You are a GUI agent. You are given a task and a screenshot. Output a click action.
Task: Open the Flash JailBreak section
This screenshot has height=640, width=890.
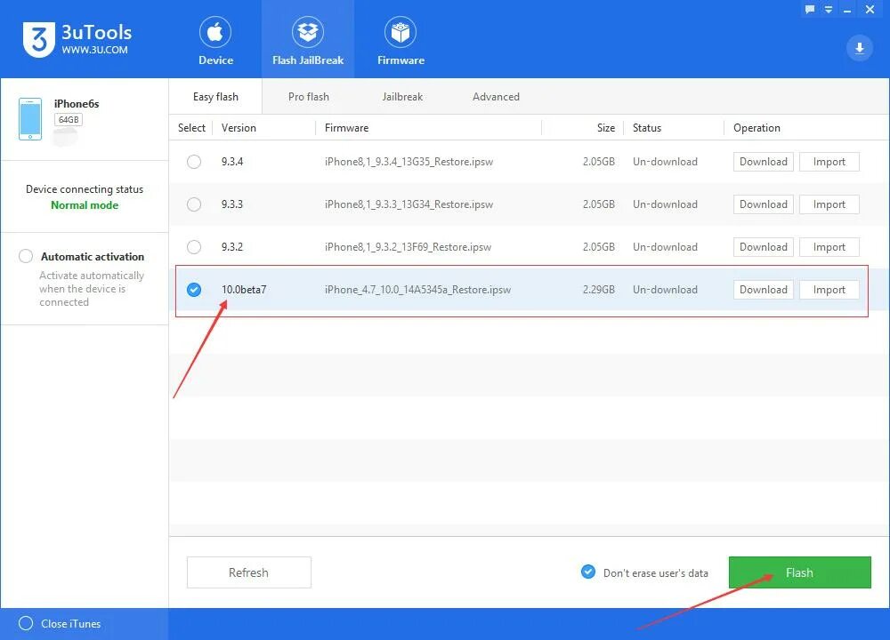(x=308, y=41)
